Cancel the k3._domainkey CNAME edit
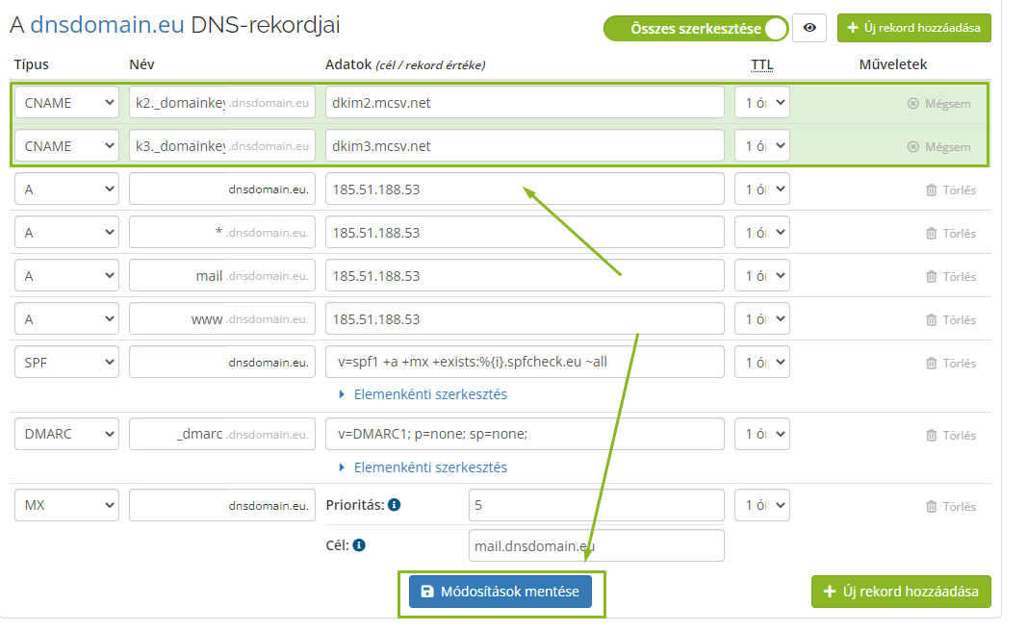 point(940,145)
